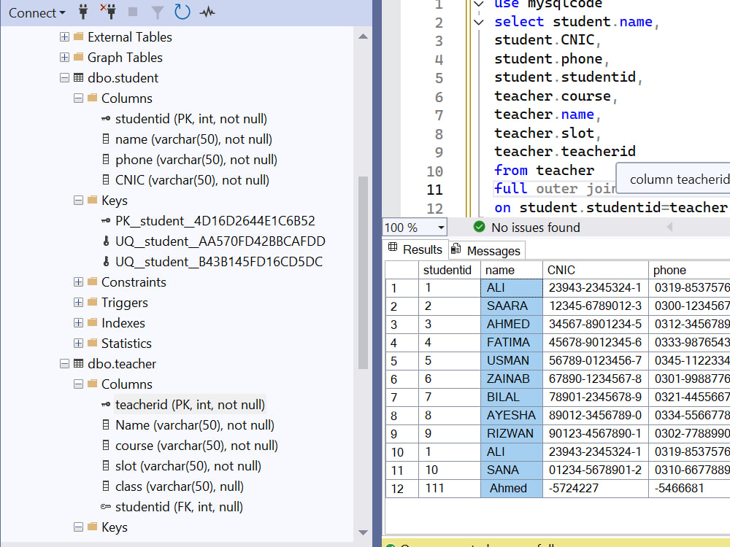
Task: Select the SANA name cell
Action: tap(511, 470)
